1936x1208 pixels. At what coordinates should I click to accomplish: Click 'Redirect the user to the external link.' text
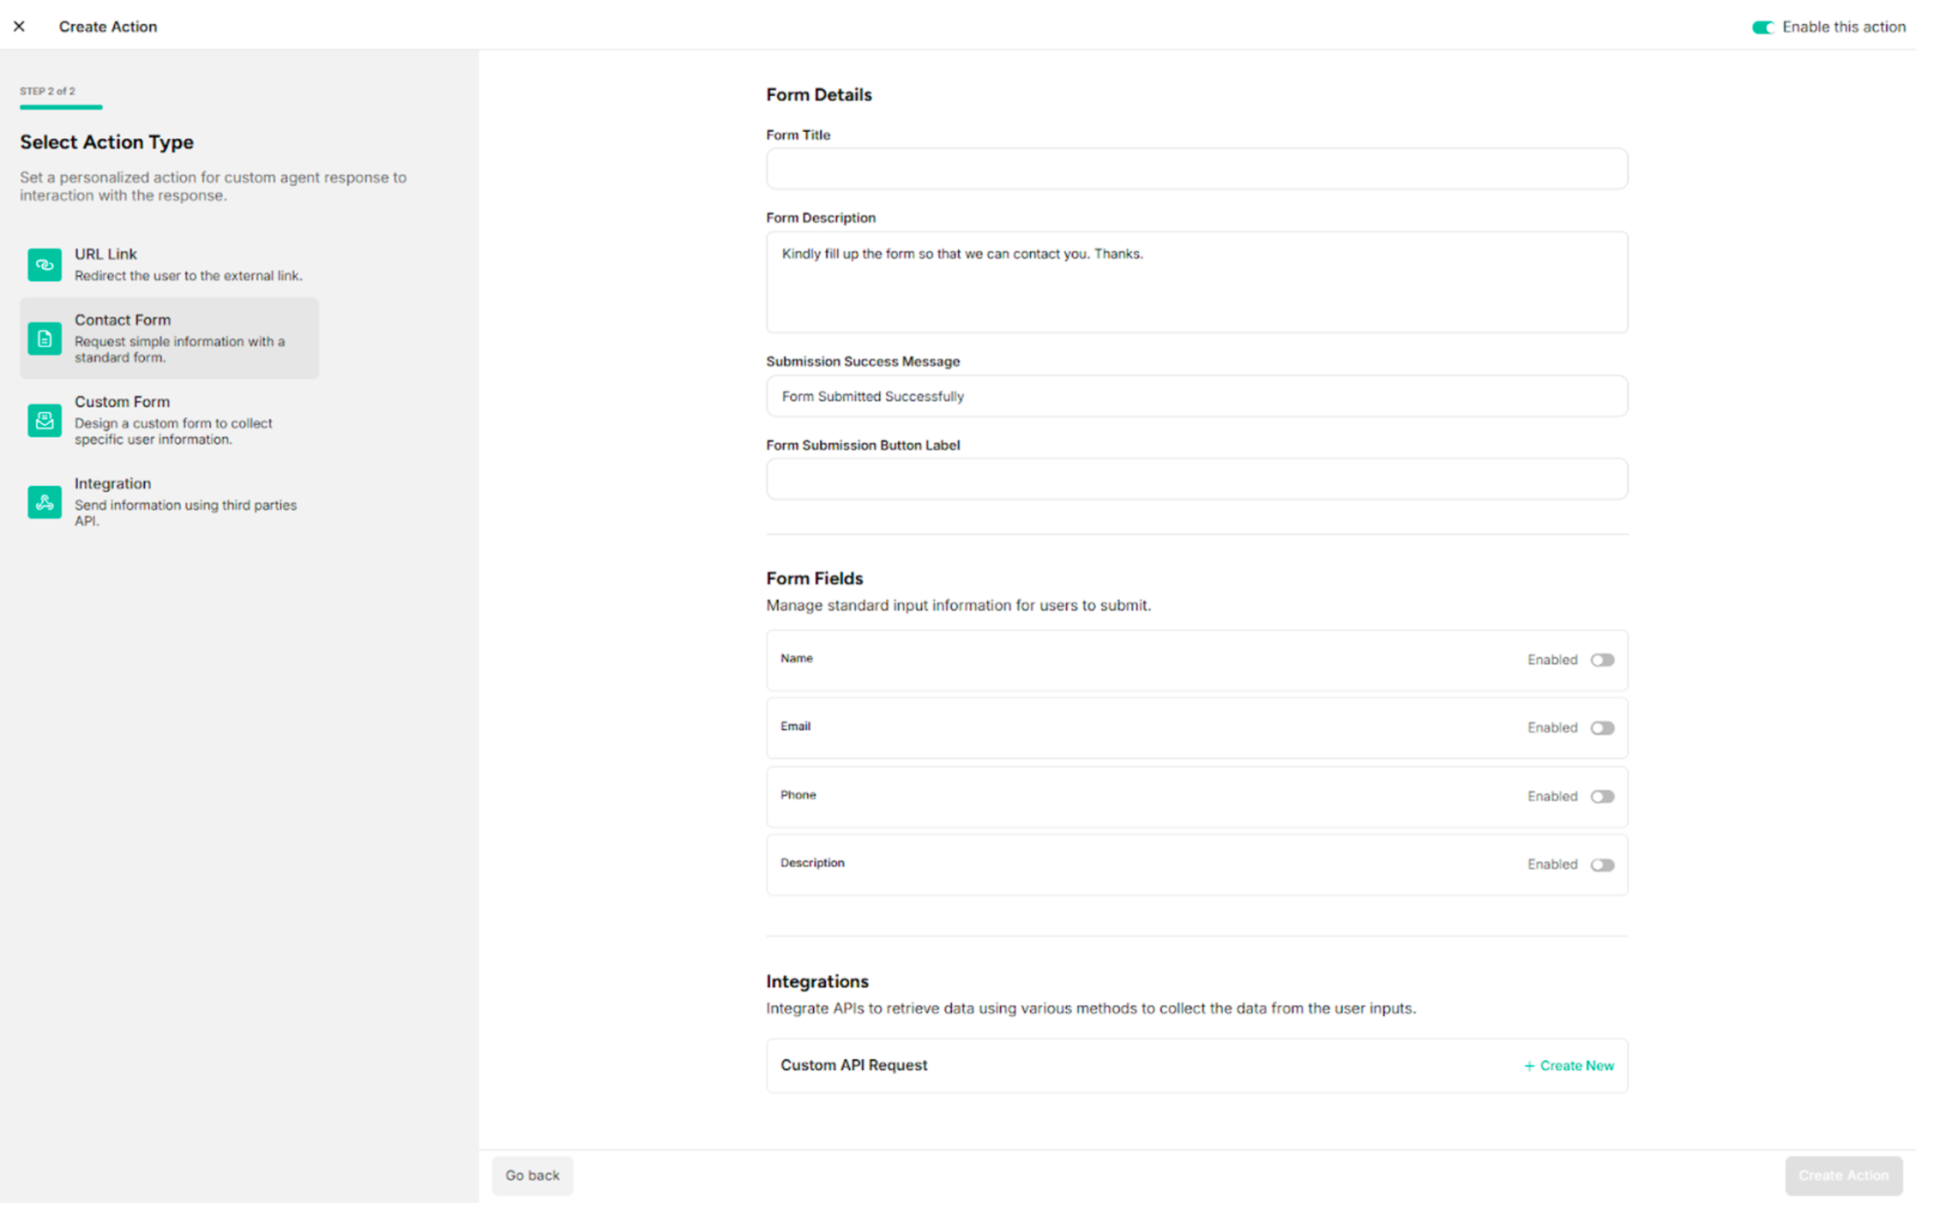189,276
